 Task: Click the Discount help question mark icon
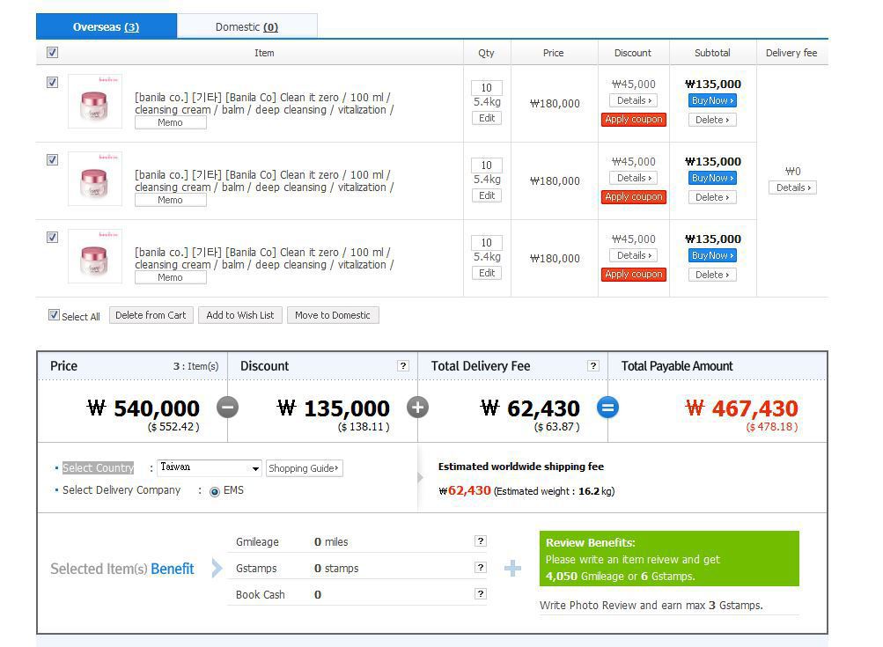coord(402,366)
